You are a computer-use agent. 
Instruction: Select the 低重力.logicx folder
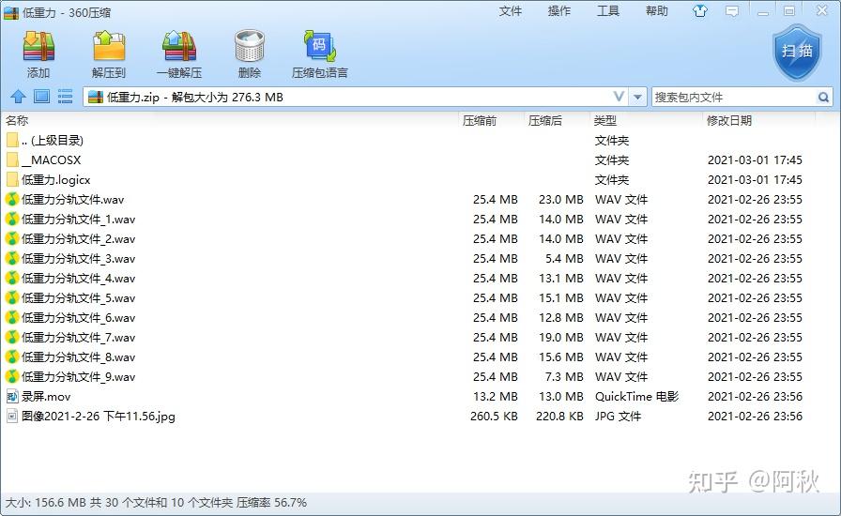55,180
